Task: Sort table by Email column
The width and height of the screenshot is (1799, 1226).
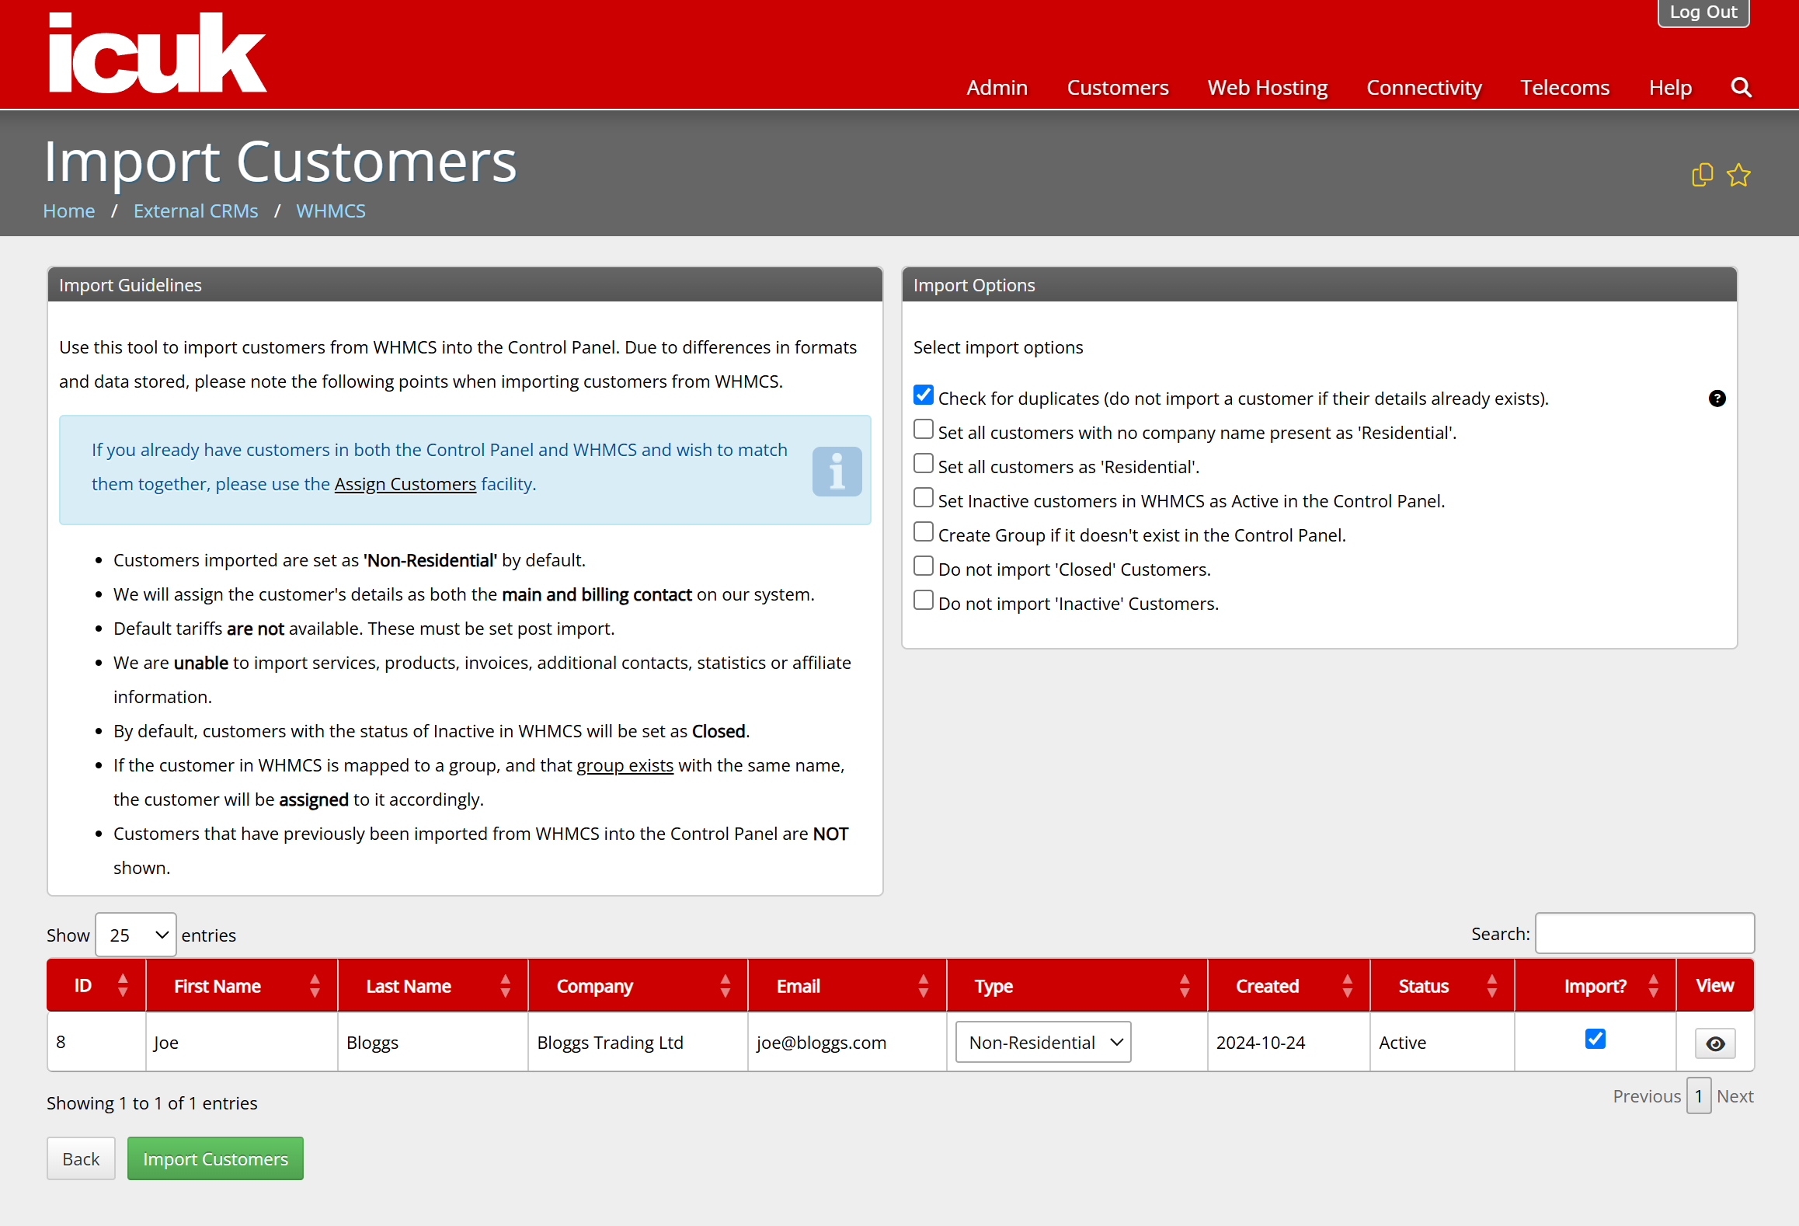Action: point(847,985)
